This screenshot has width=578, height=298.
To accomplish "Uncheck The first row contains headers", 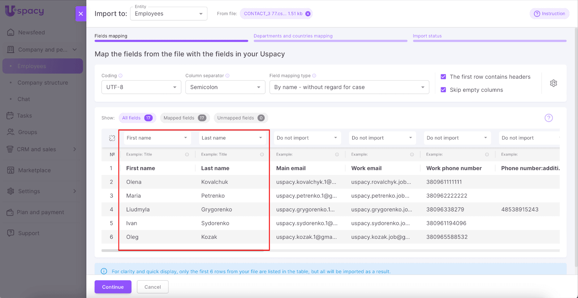I will coord(443,77).
